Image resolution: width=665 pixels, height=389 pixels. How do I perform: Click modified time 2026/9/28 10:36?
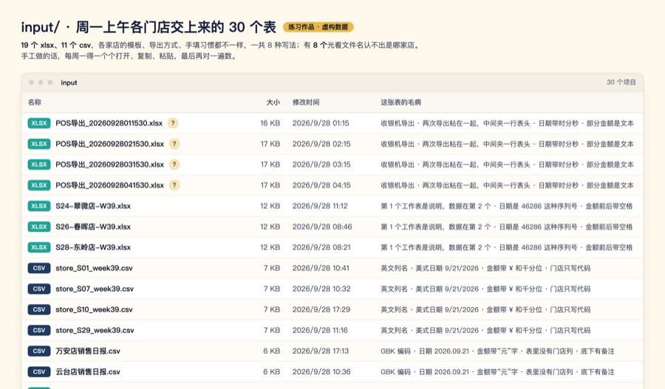tap(321, 371)
